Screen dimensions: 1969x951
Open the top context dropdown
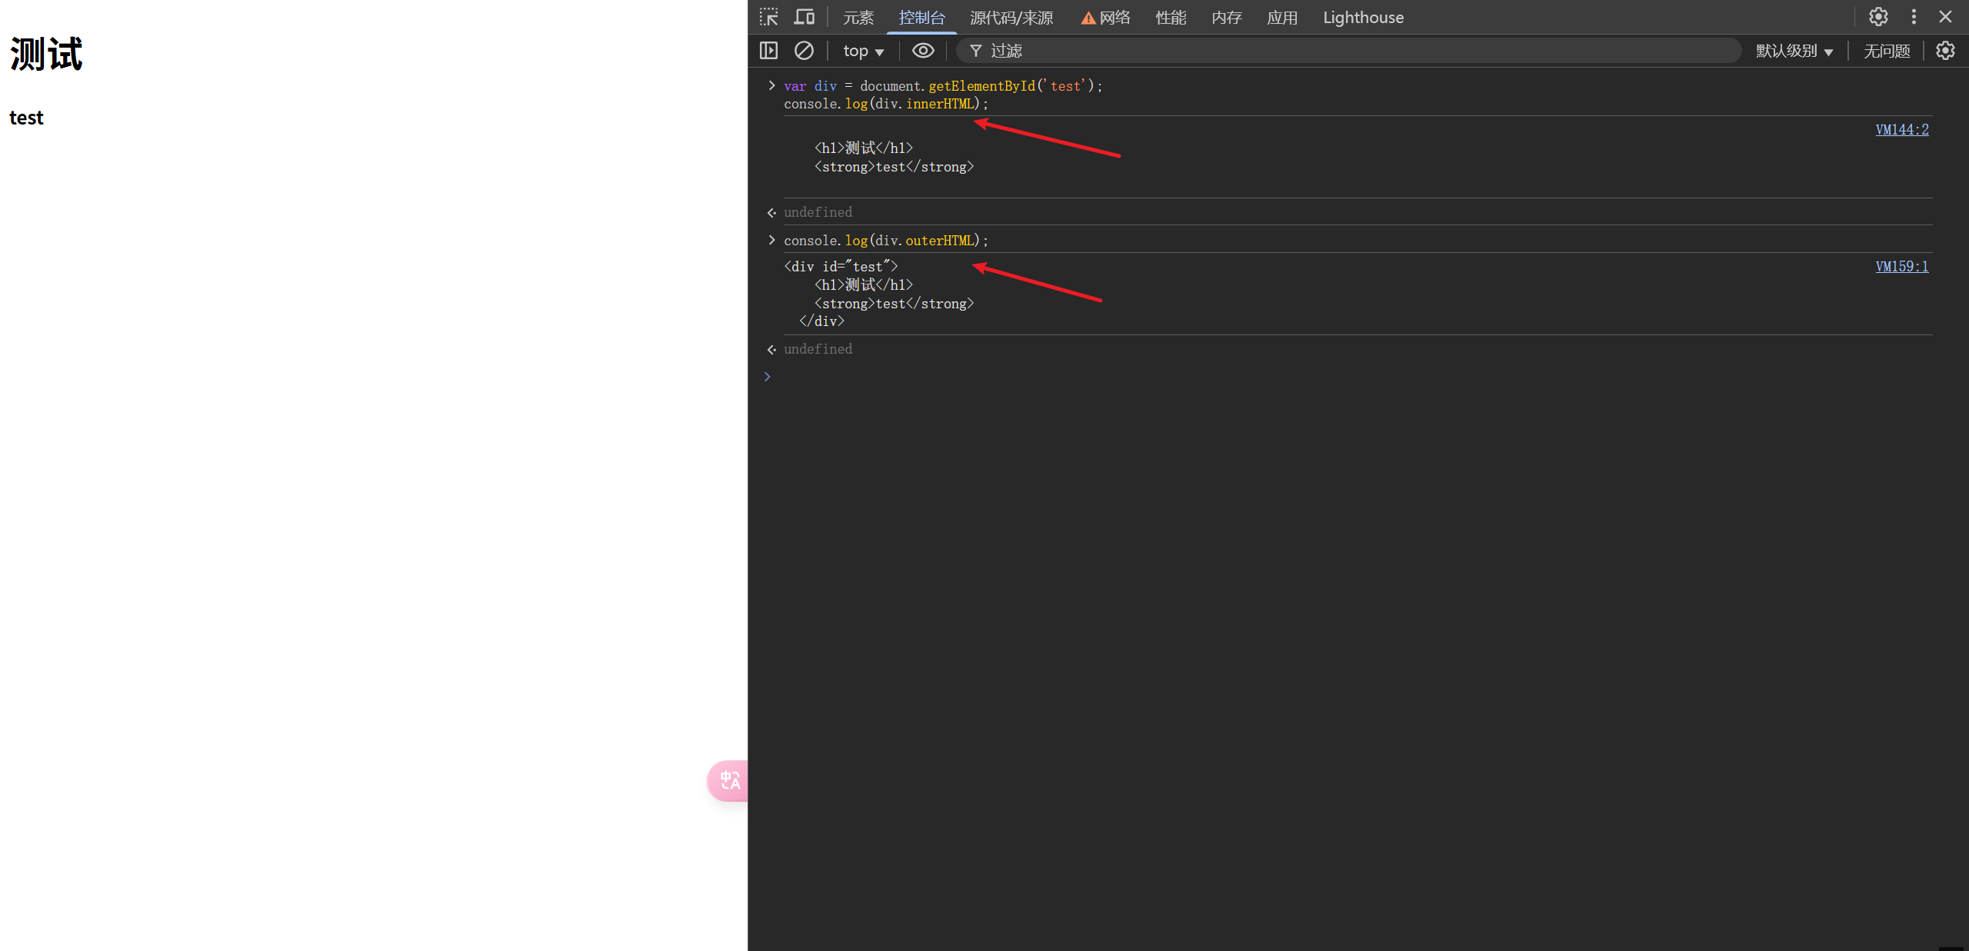point(863,51)
